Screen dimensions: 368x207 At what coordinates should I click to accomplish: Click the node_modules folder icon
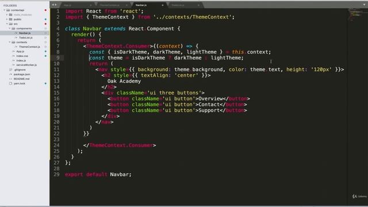pyautogui.click(x=10, y=14)
